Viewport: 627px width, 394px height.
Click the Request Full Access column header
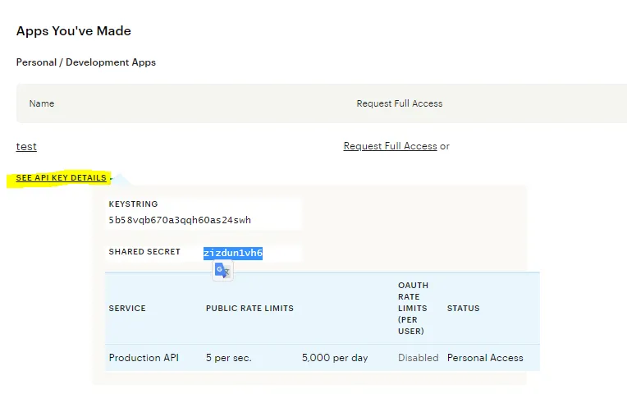(x=399, y=103)
